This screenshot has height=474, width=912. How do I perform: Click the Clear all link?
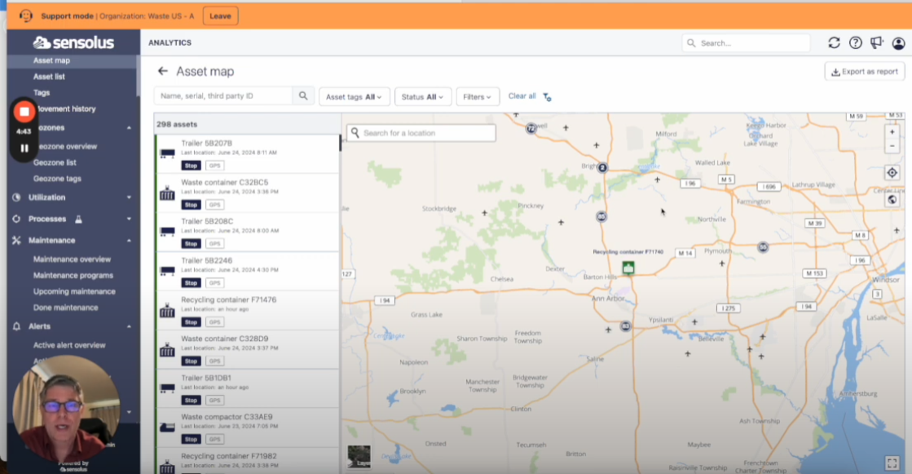522,96
